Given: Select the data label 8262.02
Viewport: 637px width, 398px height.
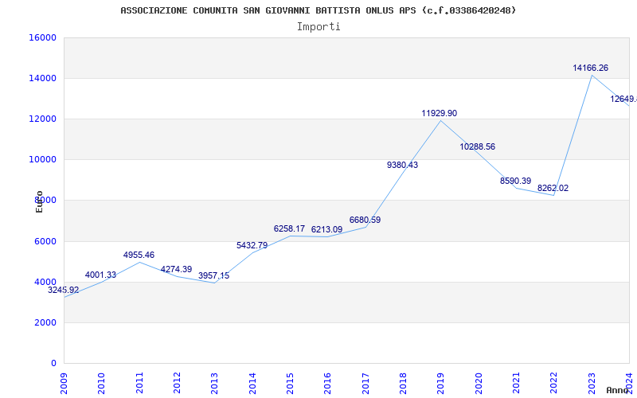Looking at the screenshot, I should 553,188.
